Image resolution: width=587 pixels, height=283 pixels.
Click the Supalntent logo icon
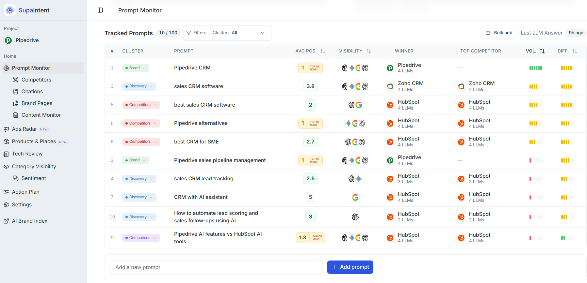(10, 10)
